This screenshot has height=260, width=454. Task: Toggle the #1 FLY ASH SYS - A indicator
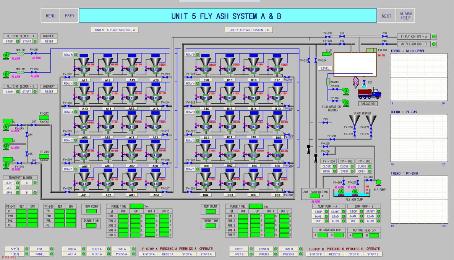pos(434,37)
